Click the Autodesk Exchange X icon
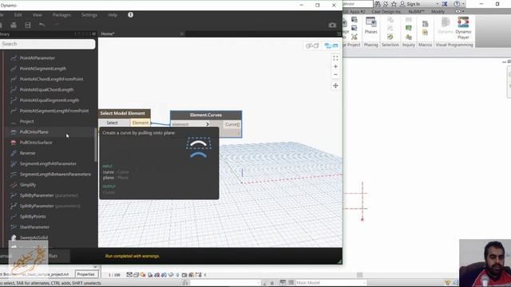The image size is (511, 287). click(x=445, y=4)
